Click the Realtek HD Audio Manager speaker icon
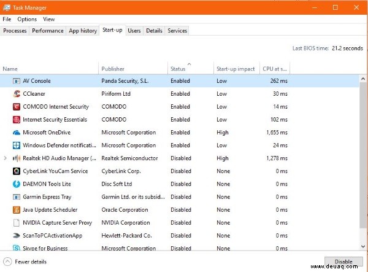Screen dimensions: 368x272 (x=16, y=158)
